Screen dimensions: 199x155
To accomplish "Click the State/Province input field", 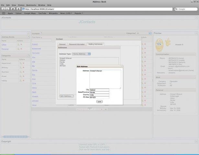I will pyautogui.click(x=99, y=92).
